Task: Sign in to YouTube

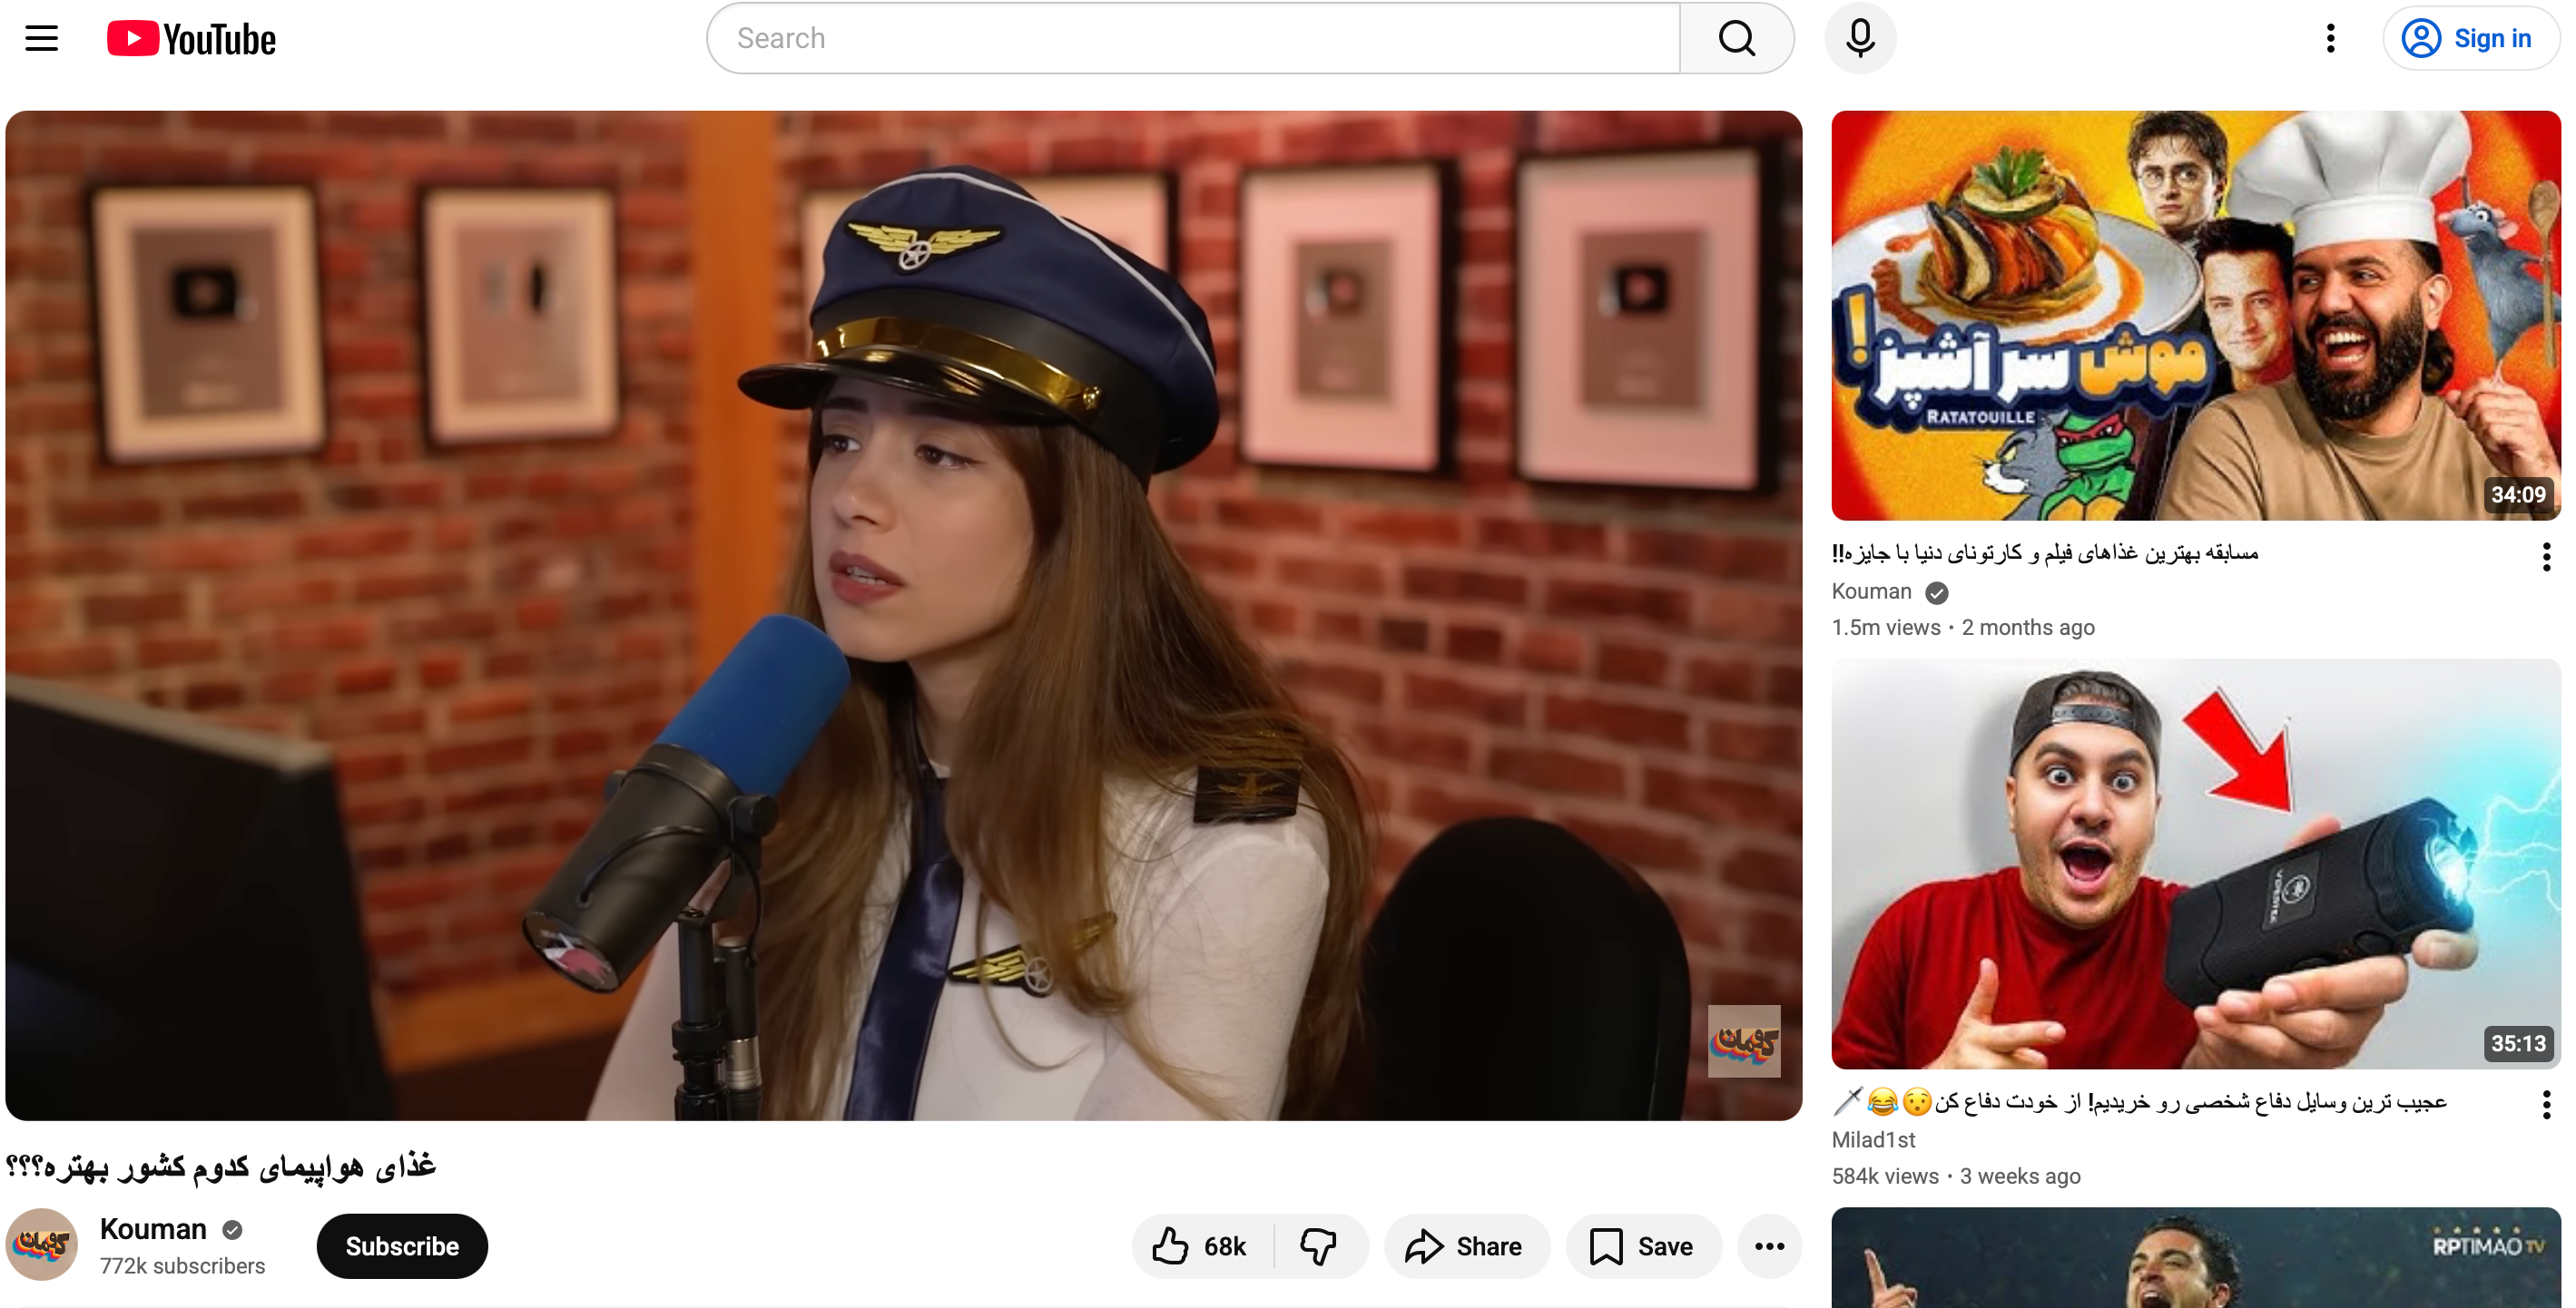Action: pos(2471,38)
